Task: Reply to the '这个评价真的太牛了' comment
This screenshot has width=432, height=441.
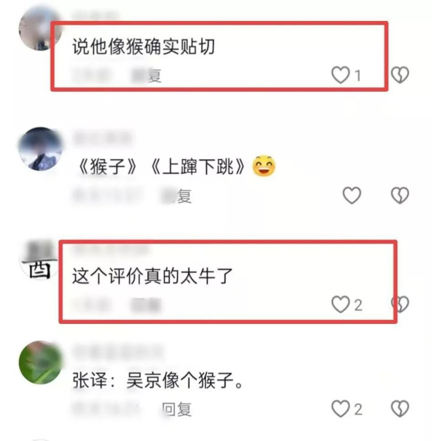Action: pyautogui.click(x=145, y=305)
